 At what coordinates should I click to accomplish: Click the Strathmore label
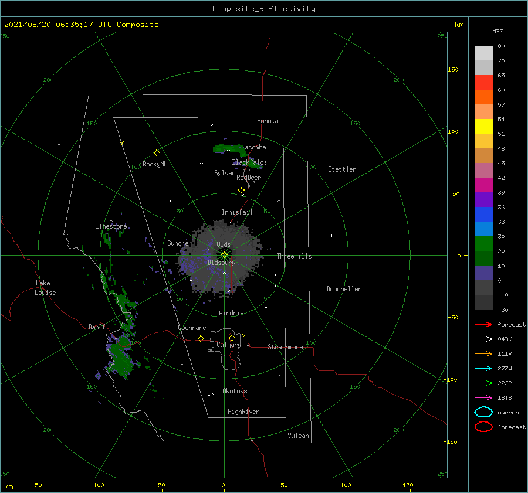click(285, 347)
